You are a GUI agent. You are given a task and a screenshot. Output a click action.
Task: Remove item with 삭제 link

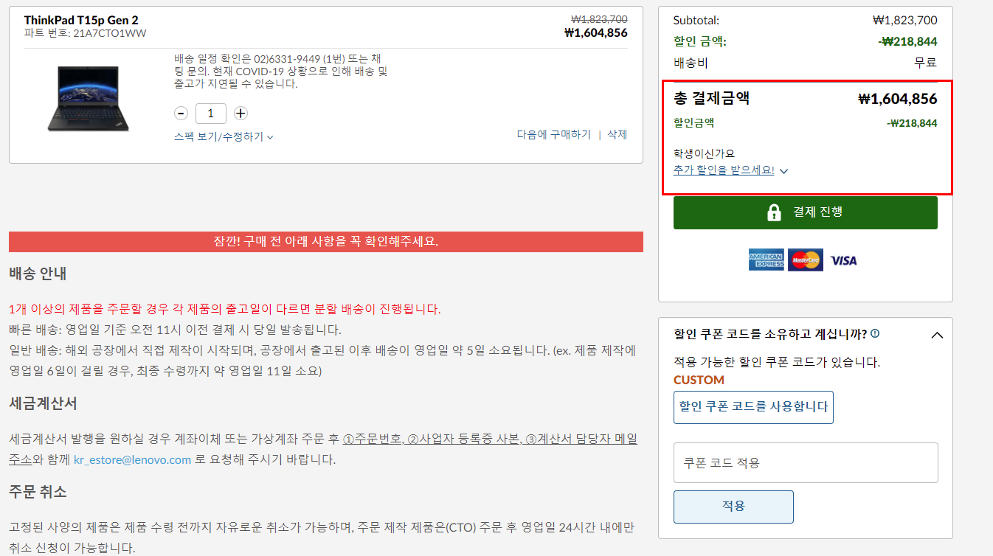[617, 134]
